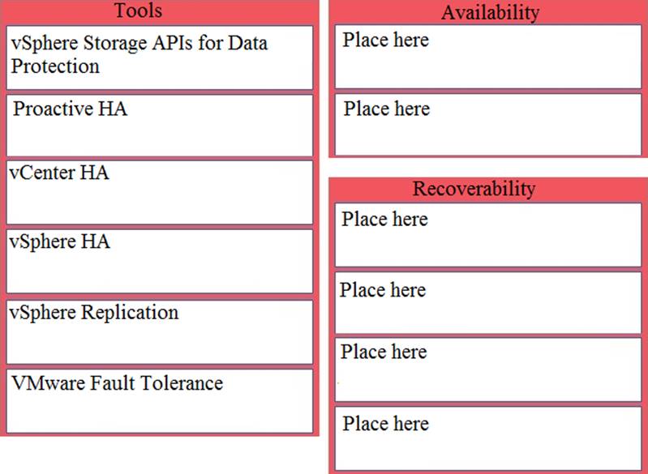Image resolution: width=648 pixels, height=474 pixels.
Task: Pick the vSphere HA item
Action: (159, 261)
